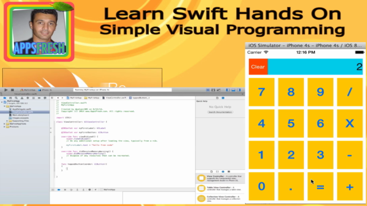Select ViewController.swift in the navigator
The width and height of the screenshot is (367, 206).
[x=25, y=112]
